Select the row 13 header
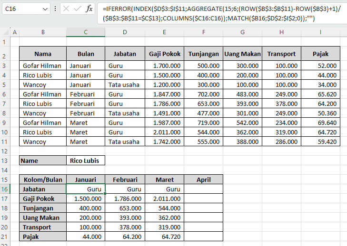The height and width of the screenshot is (246, 347). click(x=5, y=161)
